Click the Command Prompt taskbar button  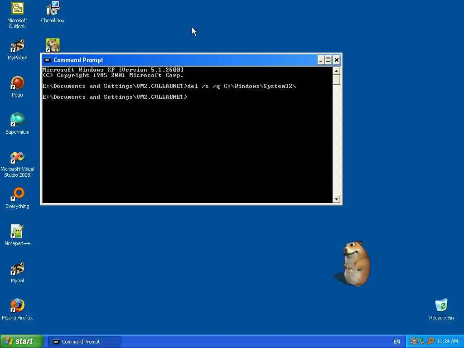click(x=84, y=342)
